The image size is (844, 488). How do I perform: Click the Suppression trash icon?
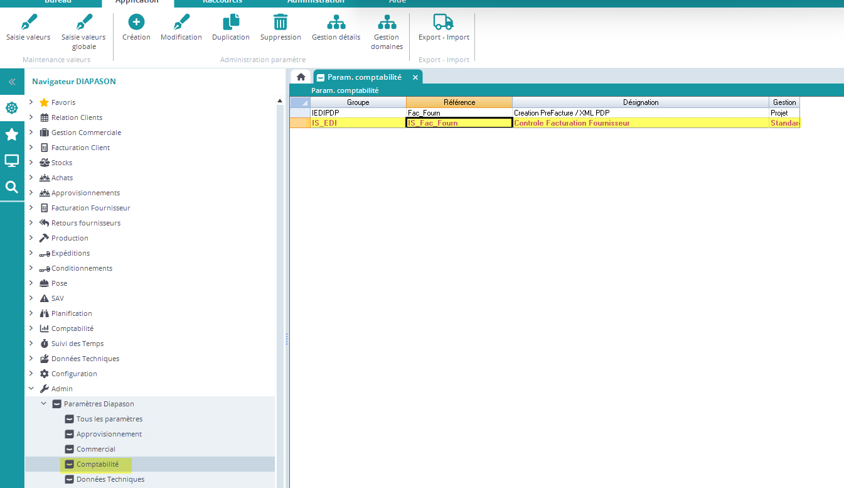point(280,23)
